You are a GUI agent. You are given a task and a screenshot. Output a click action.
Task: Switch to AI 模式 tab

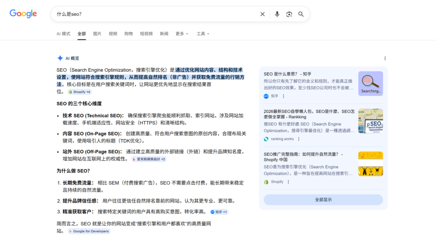[x=63, y=34]
